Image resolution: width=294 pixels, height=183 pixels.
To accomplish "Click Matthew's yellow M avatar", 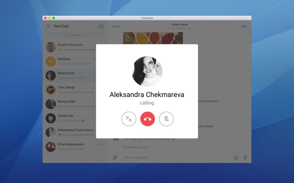I will click(51, 61).
